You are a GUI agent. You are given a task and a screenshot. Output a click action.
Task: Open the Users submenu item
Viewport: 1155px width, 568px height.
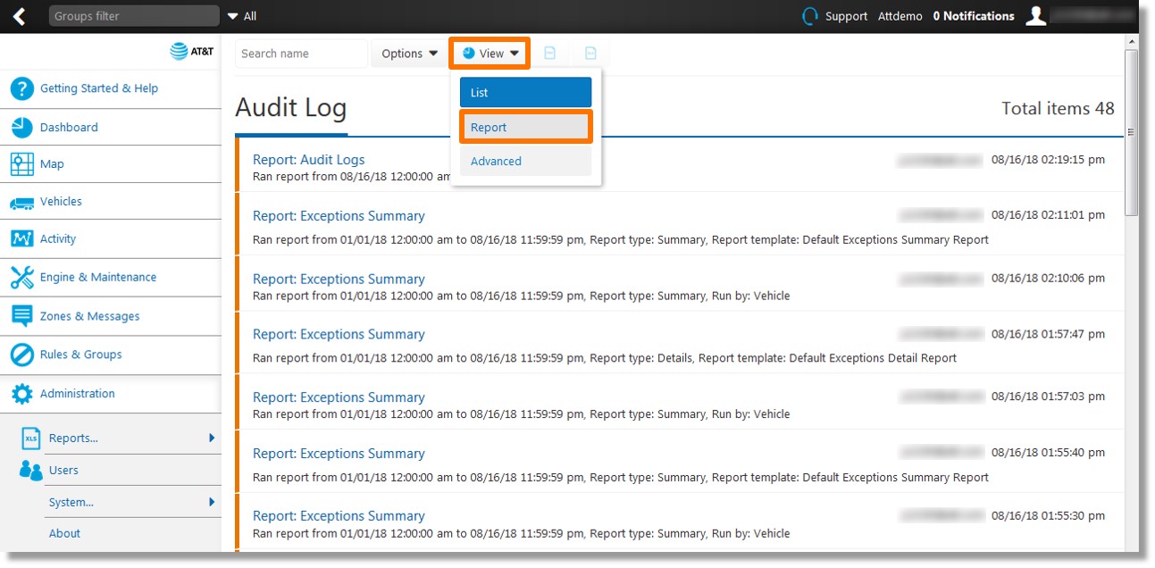click(x=63, y=471)
